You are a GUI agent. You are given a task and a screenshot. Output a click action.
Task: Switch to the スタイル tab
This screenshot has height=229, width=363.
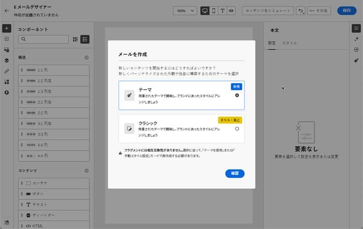coord(289,43)
